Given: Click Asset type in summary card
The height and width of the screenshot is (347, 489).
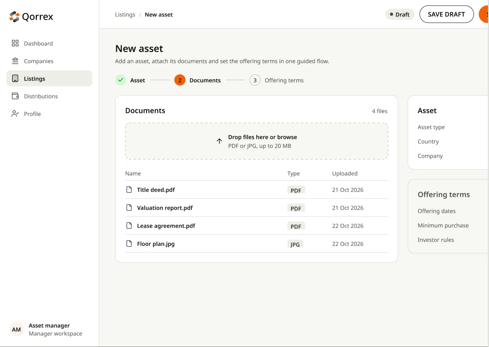Looking at the screenshot, I should pos(431,127).
